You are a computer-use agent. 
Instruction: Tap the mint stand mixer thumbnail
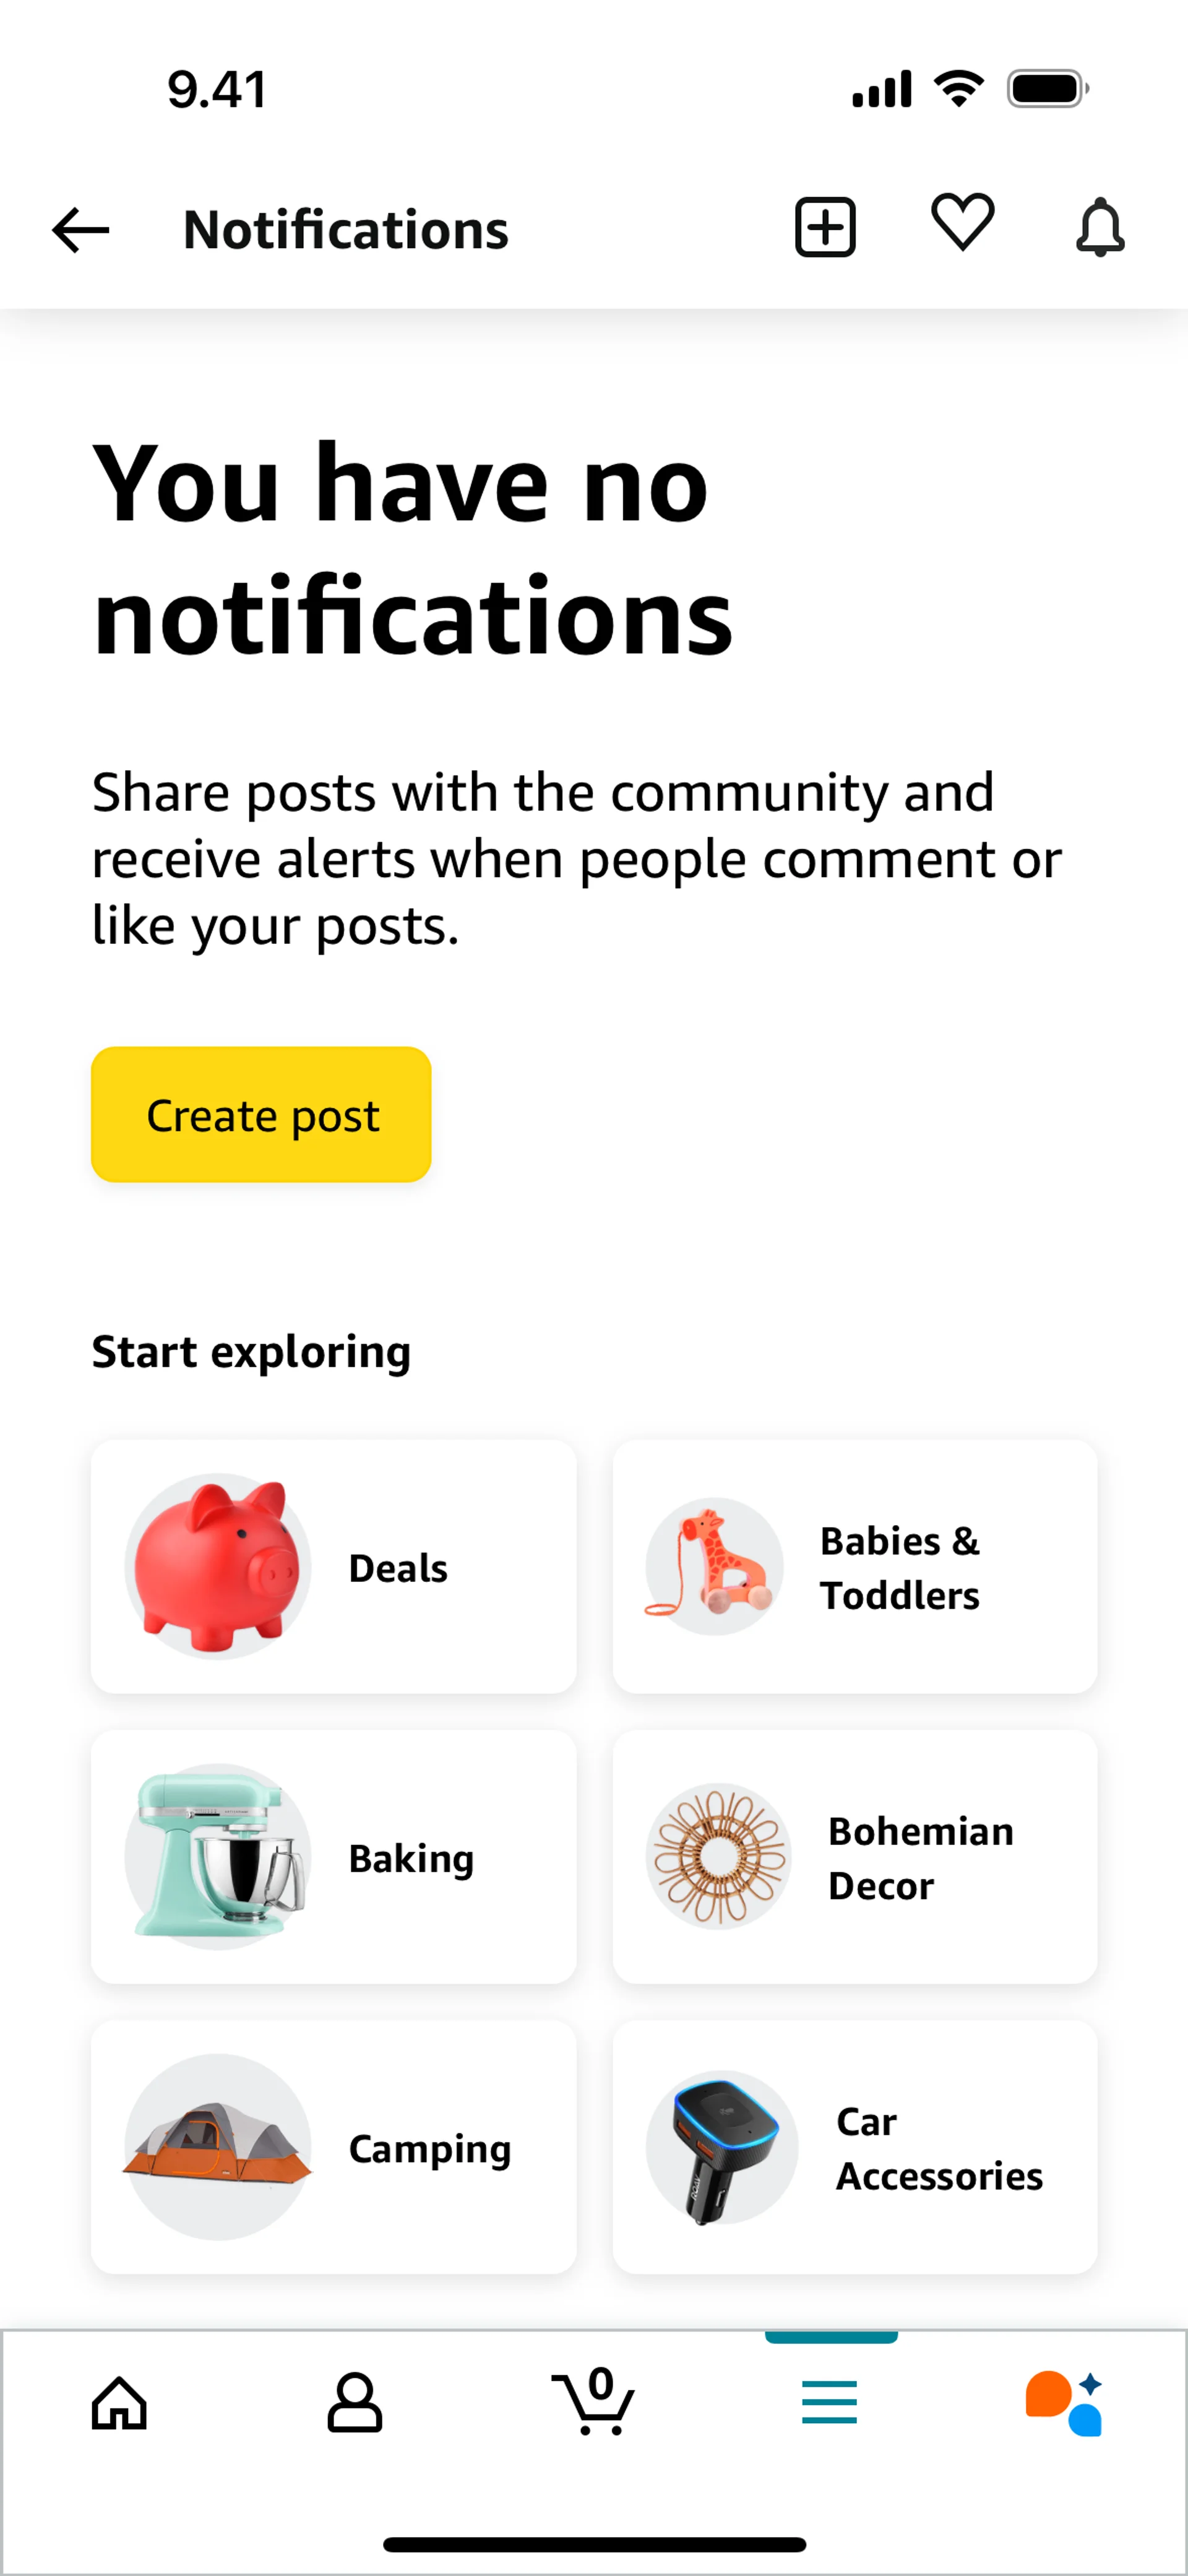[218, 1857]
